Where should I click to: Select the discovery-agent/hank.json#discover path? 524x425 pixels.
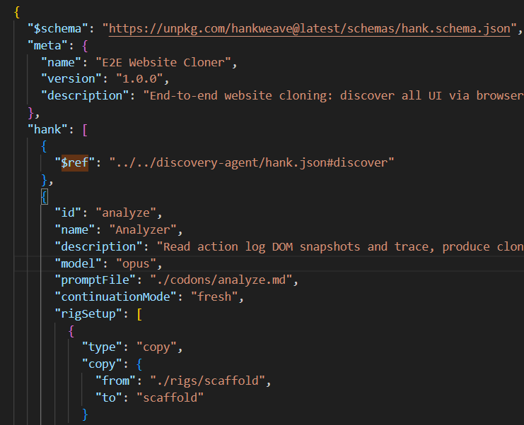(252, 163)
